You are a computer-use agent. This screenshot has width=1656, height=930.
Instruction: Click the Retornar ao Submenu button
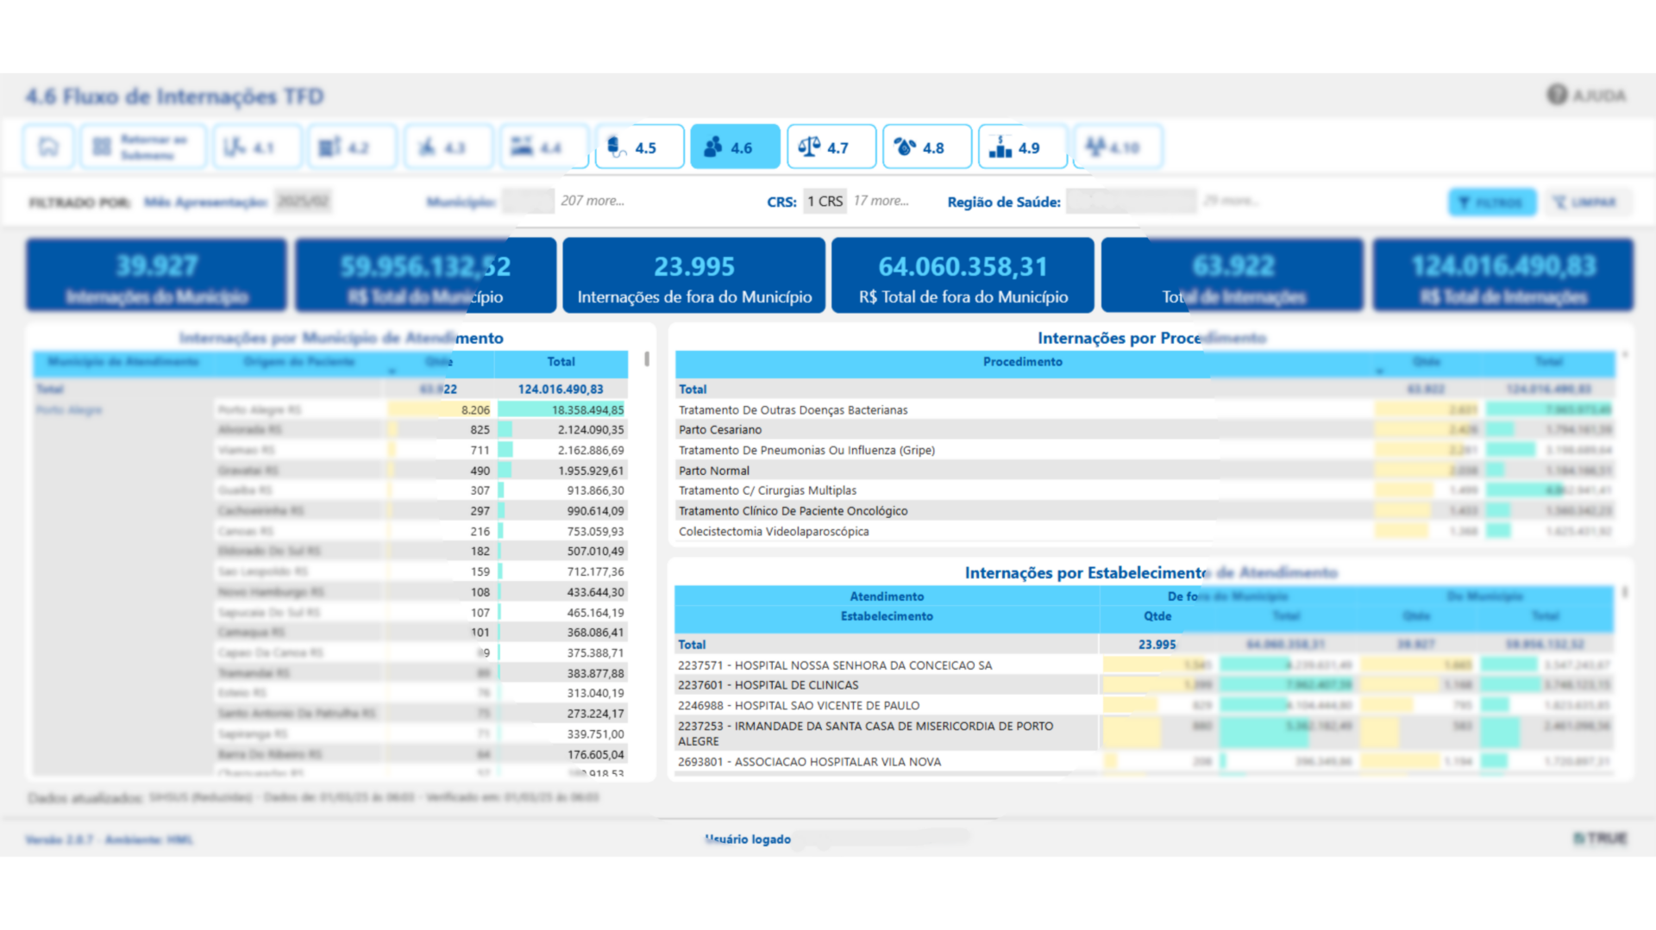[143, 147]
